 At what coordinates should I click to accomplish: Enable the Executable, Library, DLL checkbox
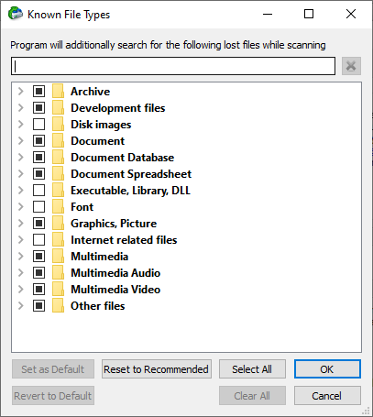[38, 190]
